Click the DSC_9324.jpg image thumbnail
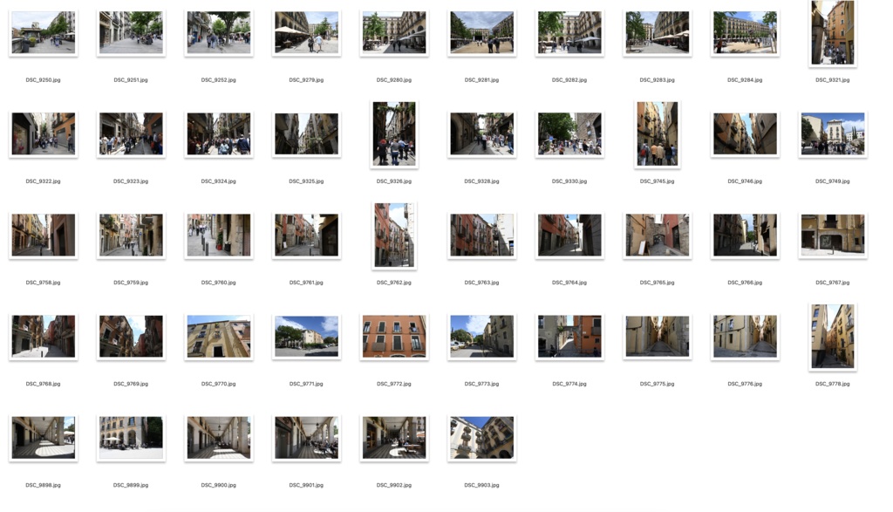The height and width of the screenshot is (512, 893). (219, 134)
